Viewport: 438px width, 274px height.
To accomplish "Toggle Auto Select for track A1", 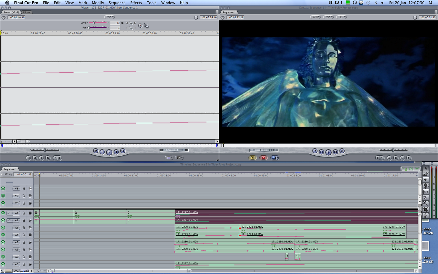I will tap(30, 213).
